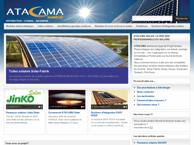
Task: Click the curved solar roof featured image
Action: [67, 51]
